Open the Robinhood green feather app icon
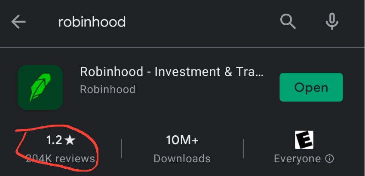This screenshot has height=176, width=365. [40, 87]
